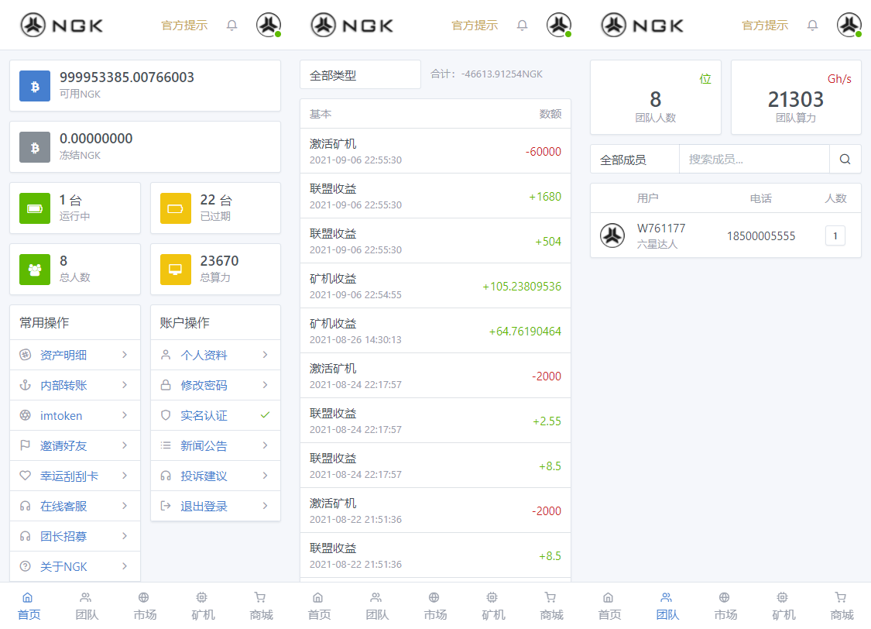Click the notification bell in the left screen header
Screen dimensions: 871x629
click(231, 26)
